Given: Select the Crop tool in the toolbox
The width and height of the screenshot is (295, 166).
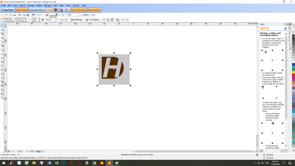Looking at the screenshot, I should [2, 33].
